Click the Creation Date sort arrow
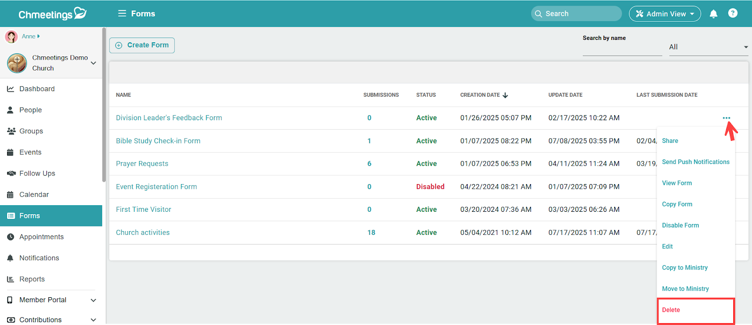The width and height of the screenshot is (752, 325). point(505,95)
